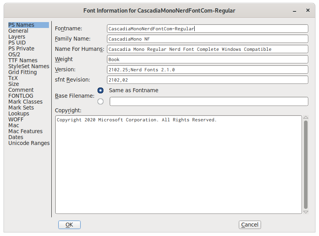The height and width of the screenshot is (236, 319).
Task: Switch to the Layers section
Action: coord(17,37)
